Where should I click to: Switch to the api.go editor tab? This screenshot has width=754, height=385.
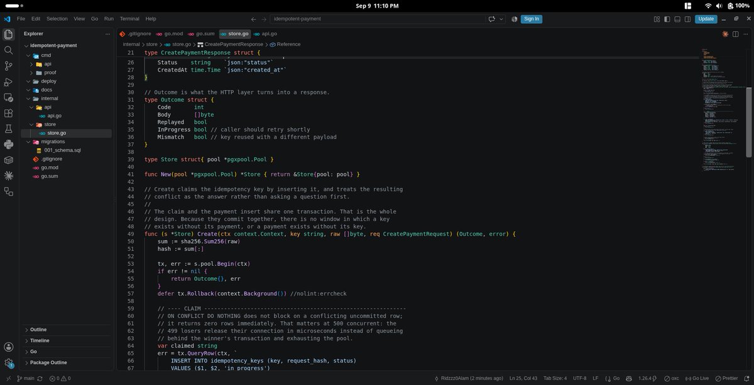tap(265, 34)
